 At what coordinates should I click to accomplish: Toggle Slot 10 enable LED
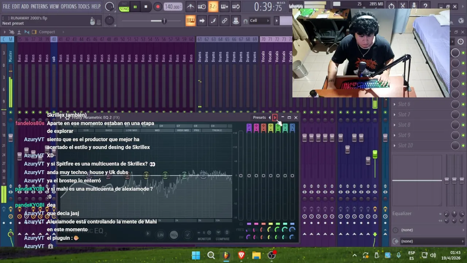[463, 145]
